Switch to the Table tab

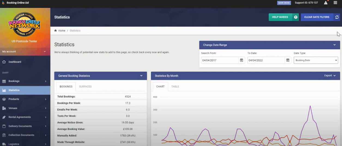tap(175, 87)
